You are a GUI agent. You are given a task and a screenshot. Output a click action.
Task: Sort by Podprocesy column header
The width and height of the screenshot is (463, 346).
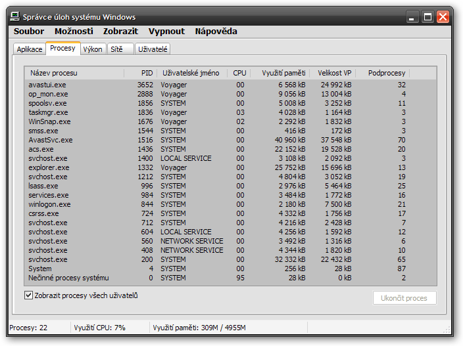pyautogui.click(x=383, y=73)
